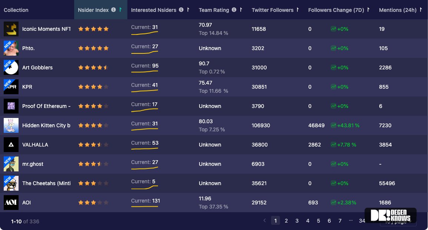The image size is (428, 230).
Task: Click green trend icon in Hidden Kitten row
Action: (x=333, y=125)
